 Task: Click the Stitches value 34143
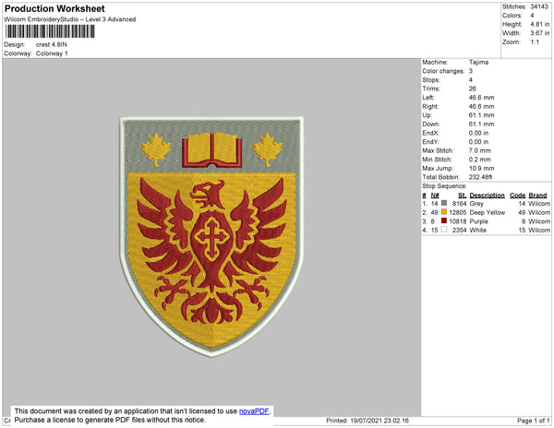pyautogui.click(x=539, y=6)
